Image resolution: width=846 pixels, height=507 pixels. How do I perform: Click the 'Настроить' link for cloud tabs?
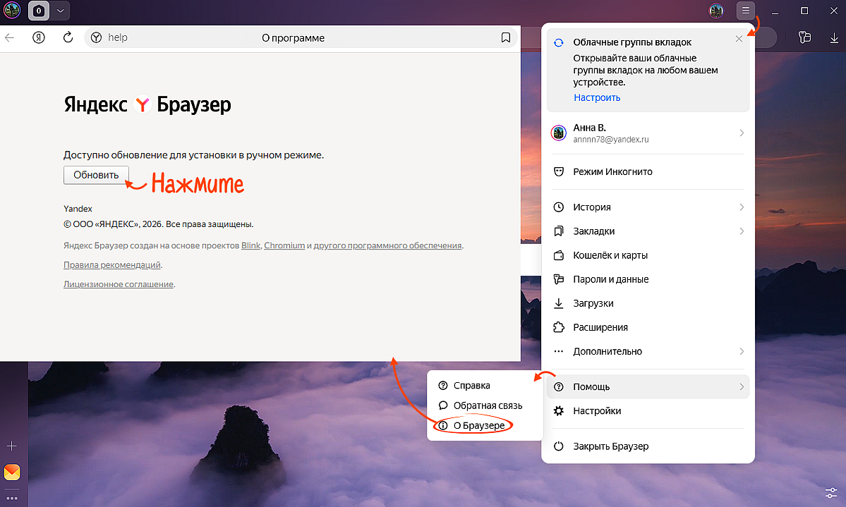pos(597,97)
